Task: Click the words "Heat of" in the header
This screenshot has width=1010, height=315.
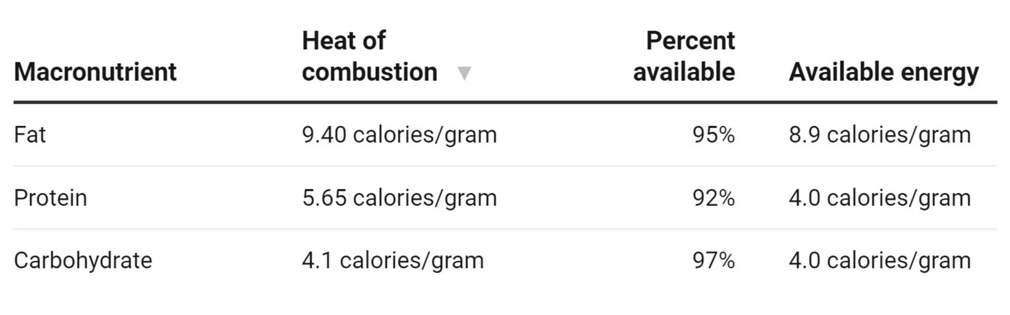Action: (344, 41)
